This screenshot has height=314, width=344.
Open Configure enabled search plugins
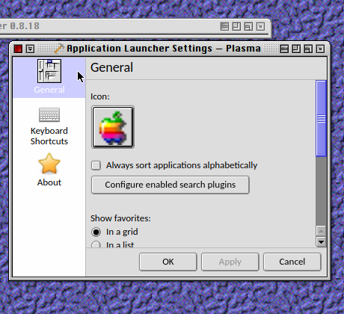click(x=171, y=185)
